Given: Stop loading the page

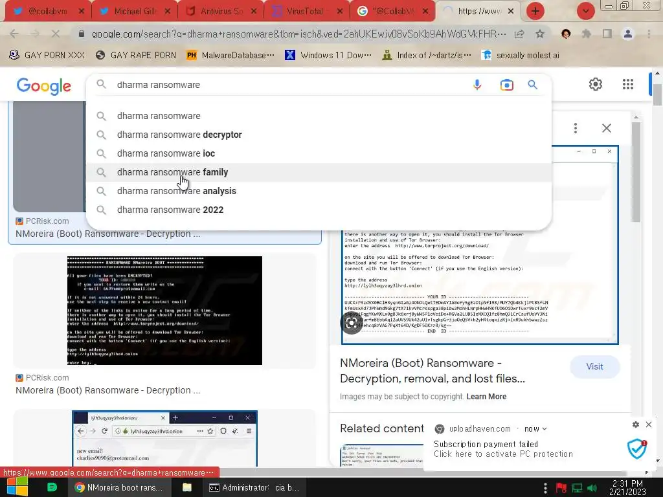Looking at the screenshot, I should (56, 34).
